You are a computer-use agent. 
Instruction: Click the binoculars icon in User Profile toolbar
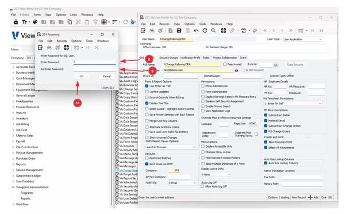[152, 31]
